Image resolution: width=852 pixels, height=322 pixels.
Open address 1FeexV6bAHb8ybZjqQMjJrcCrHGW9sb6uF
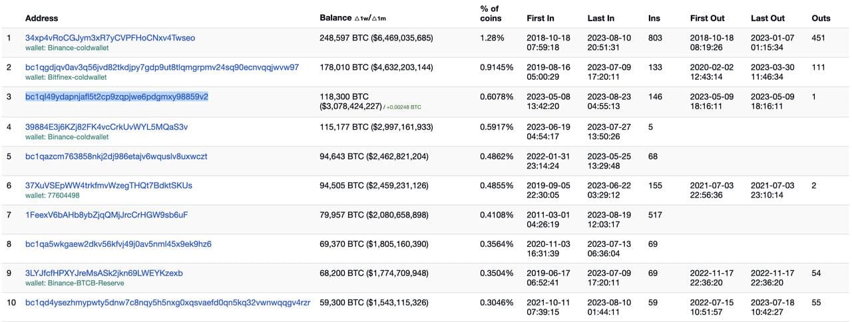[x=106, y=215]
